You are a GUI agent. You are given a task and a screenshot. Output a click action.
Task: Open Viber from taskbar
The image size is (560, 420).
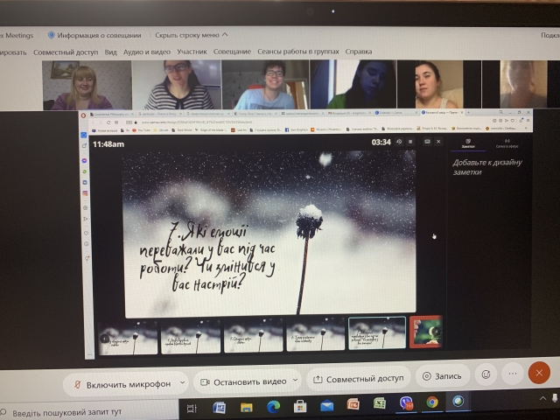click(x=406, y=402)
